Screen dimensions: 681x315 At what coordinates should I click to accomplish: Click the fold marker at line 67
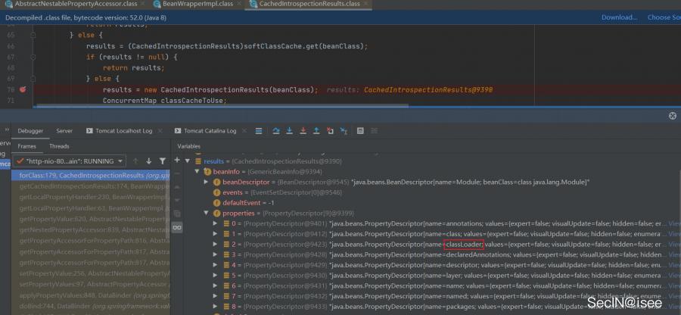pyautogui.click(x=33, y=57)
